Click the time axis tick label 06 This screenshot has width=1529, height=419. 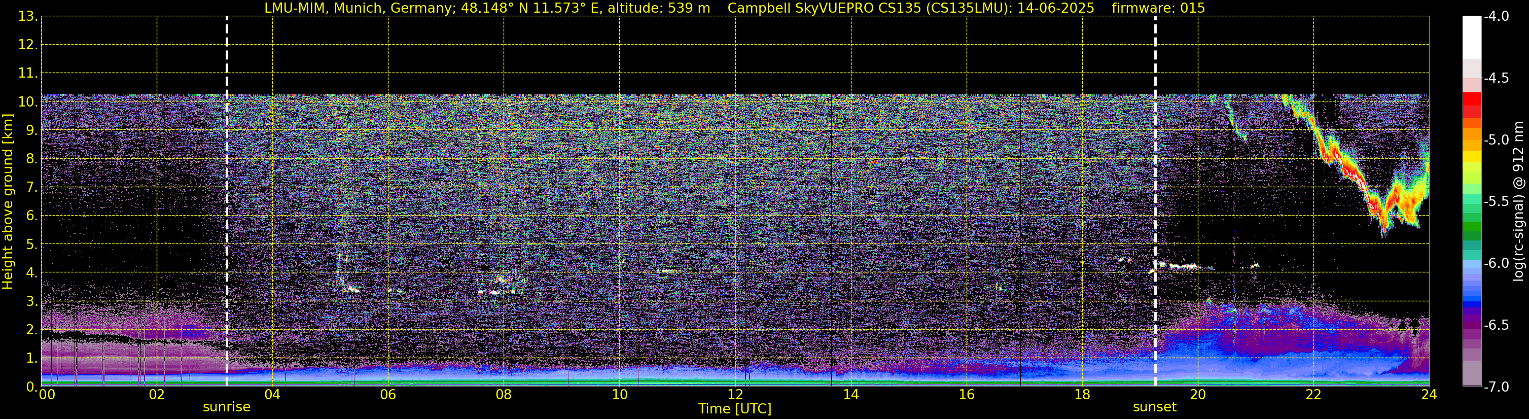tap(387, 395)
